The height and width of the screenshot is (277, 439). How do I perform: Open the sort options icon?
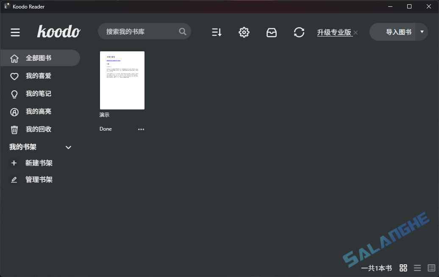(217, 32)
